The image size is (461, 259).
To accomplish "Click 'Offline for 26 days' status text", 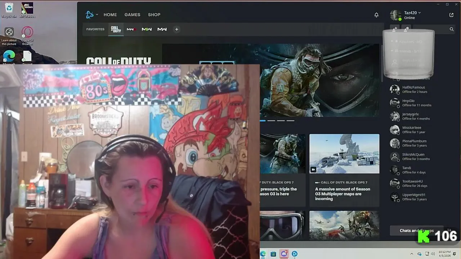I will [415, 186].
